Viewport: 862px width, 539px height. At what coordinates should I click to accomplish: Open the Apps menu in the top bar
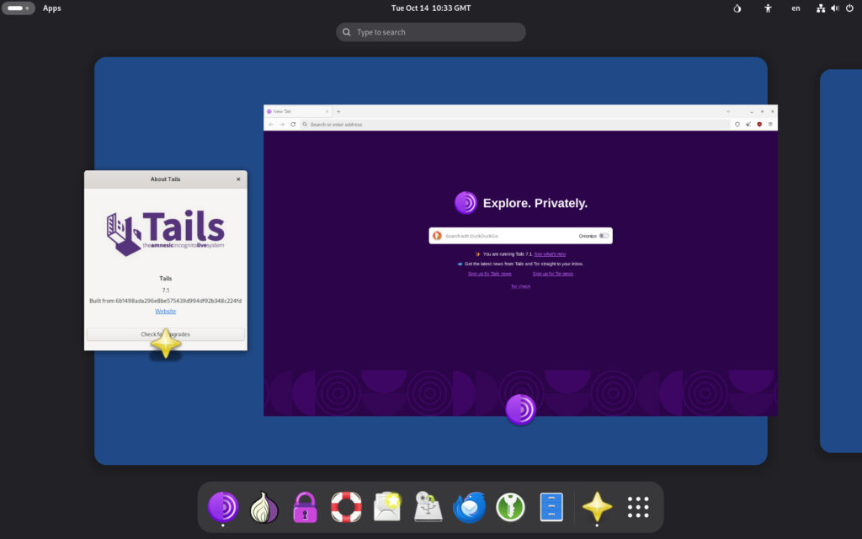pos(51,8)
